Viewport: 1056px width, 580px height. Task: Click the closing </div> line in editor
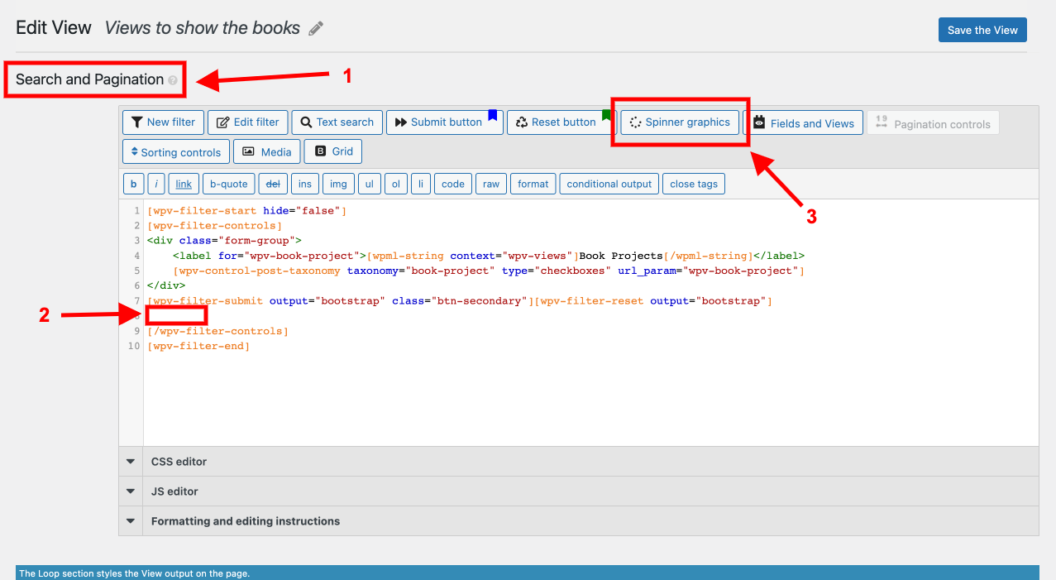[x=166, y=286]
